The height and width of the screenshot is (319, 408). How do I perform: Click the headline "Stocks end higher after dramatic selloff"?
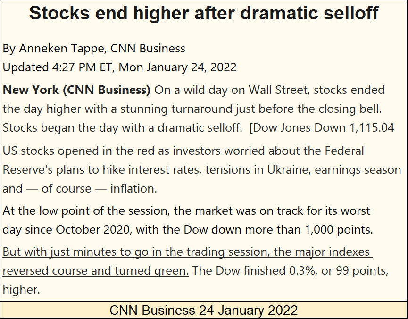click(204, 14)
